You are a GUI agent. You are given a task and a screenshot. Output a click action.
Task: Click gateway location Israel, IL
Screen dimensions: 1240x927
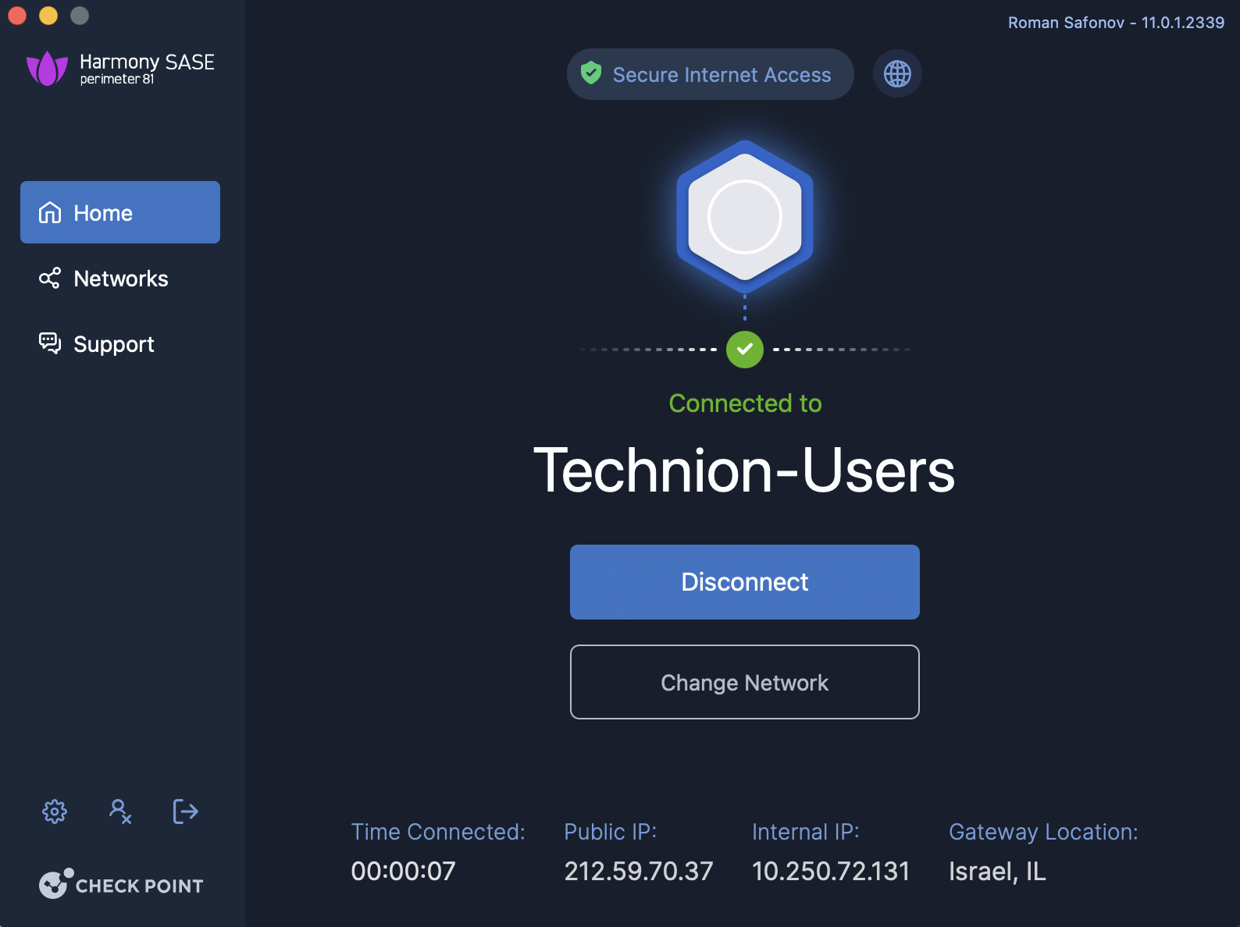997,872
